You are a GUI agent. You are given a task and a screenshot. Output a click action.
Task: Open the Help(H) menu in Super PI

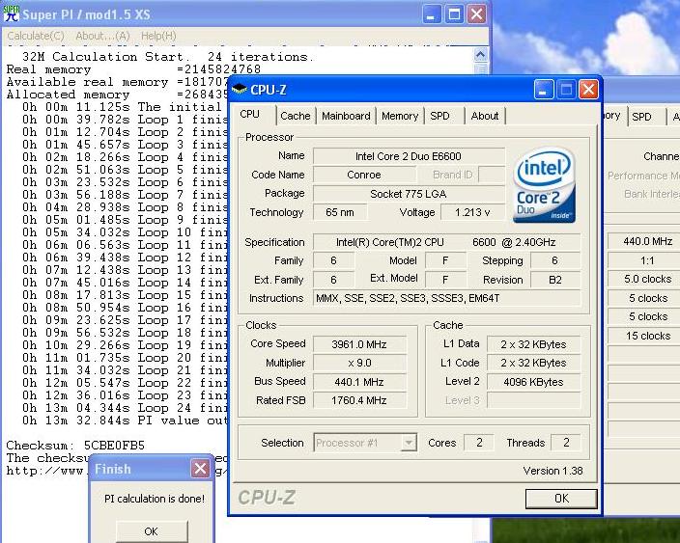[x=158, y=36]
